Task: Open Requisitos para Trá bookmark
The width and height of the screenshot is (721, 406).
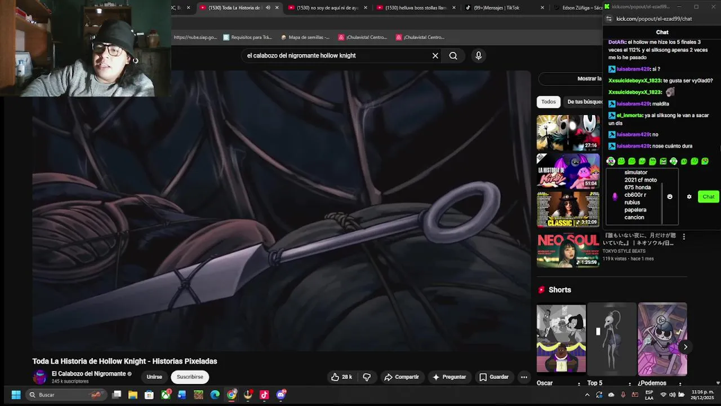Action: [x=247, y=37]
